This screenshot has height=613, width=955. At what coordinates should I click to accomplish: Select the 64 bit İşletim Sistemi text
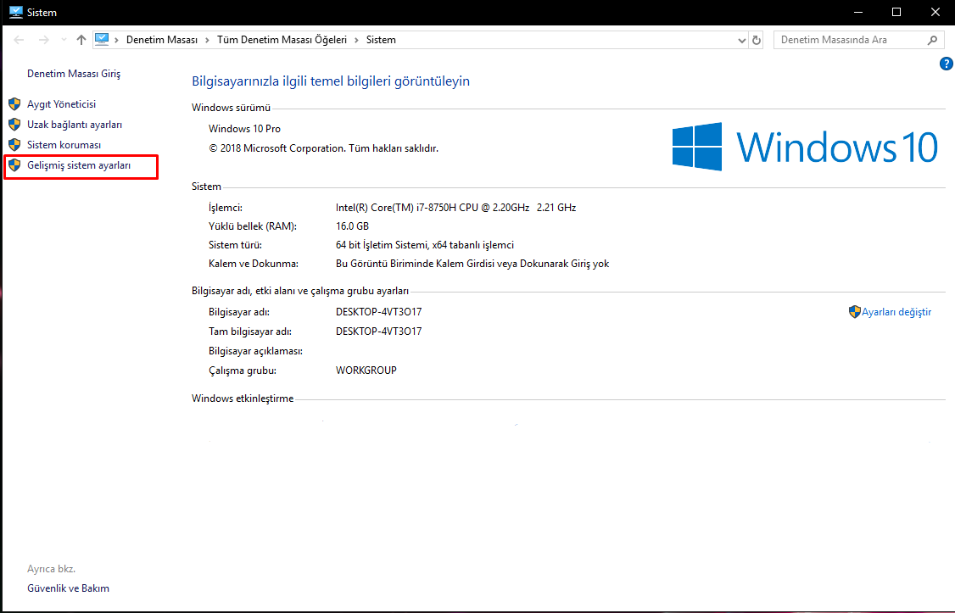click(425, 245)
